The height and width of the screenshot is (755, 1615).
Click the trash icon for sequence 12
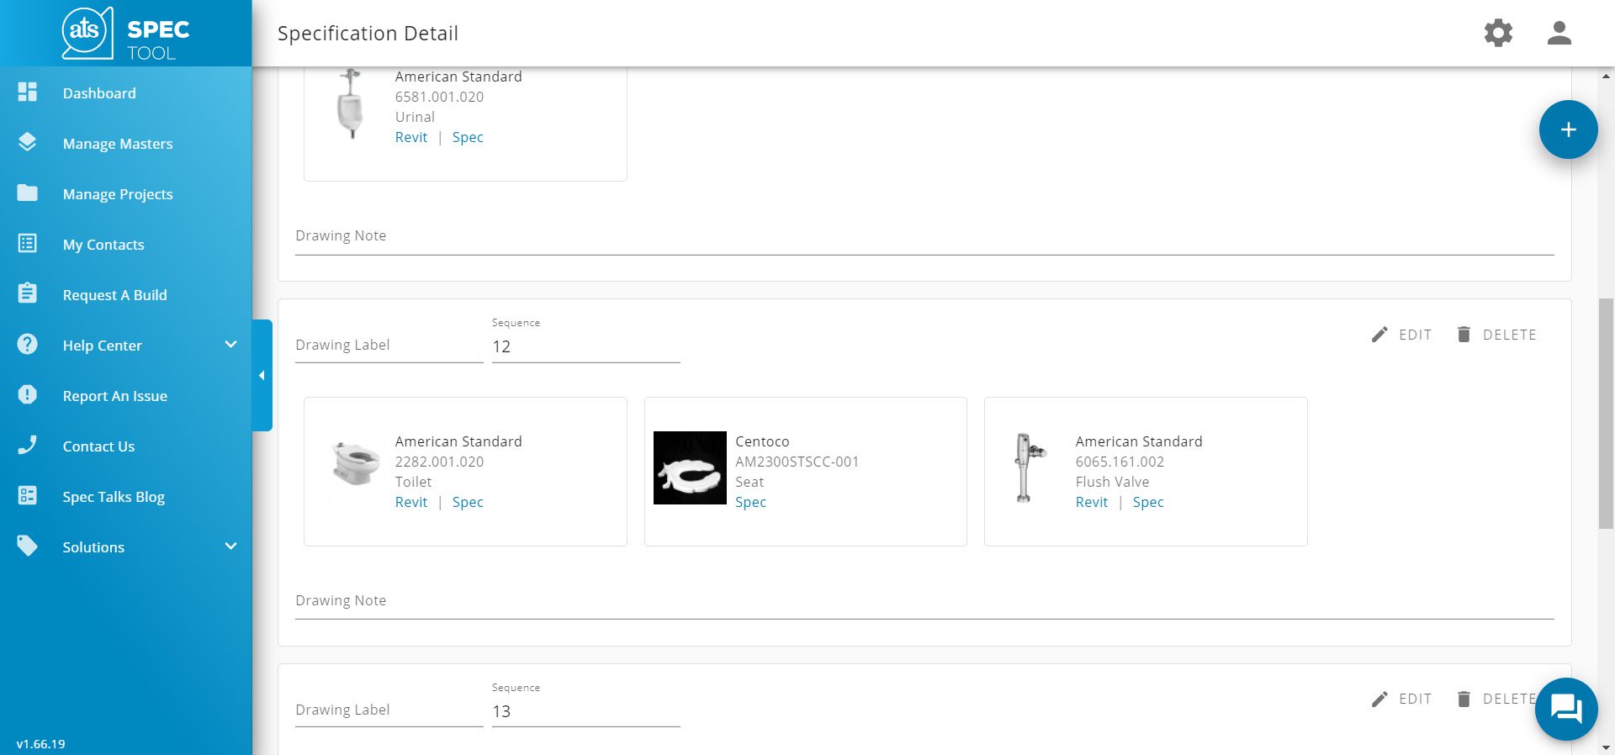tap(1464, 335)
